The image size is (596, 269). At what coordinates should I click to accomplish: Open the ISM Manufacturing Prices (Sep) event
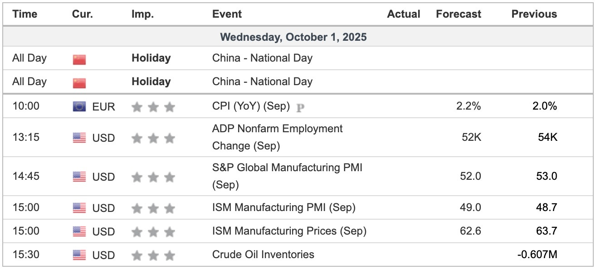(289, 231)
